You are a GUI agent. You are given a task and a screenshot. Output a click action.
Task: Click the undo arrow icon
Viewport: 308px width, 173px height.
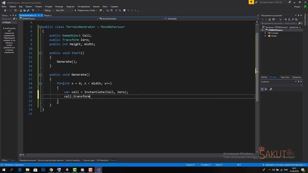[x=33, y=11]
